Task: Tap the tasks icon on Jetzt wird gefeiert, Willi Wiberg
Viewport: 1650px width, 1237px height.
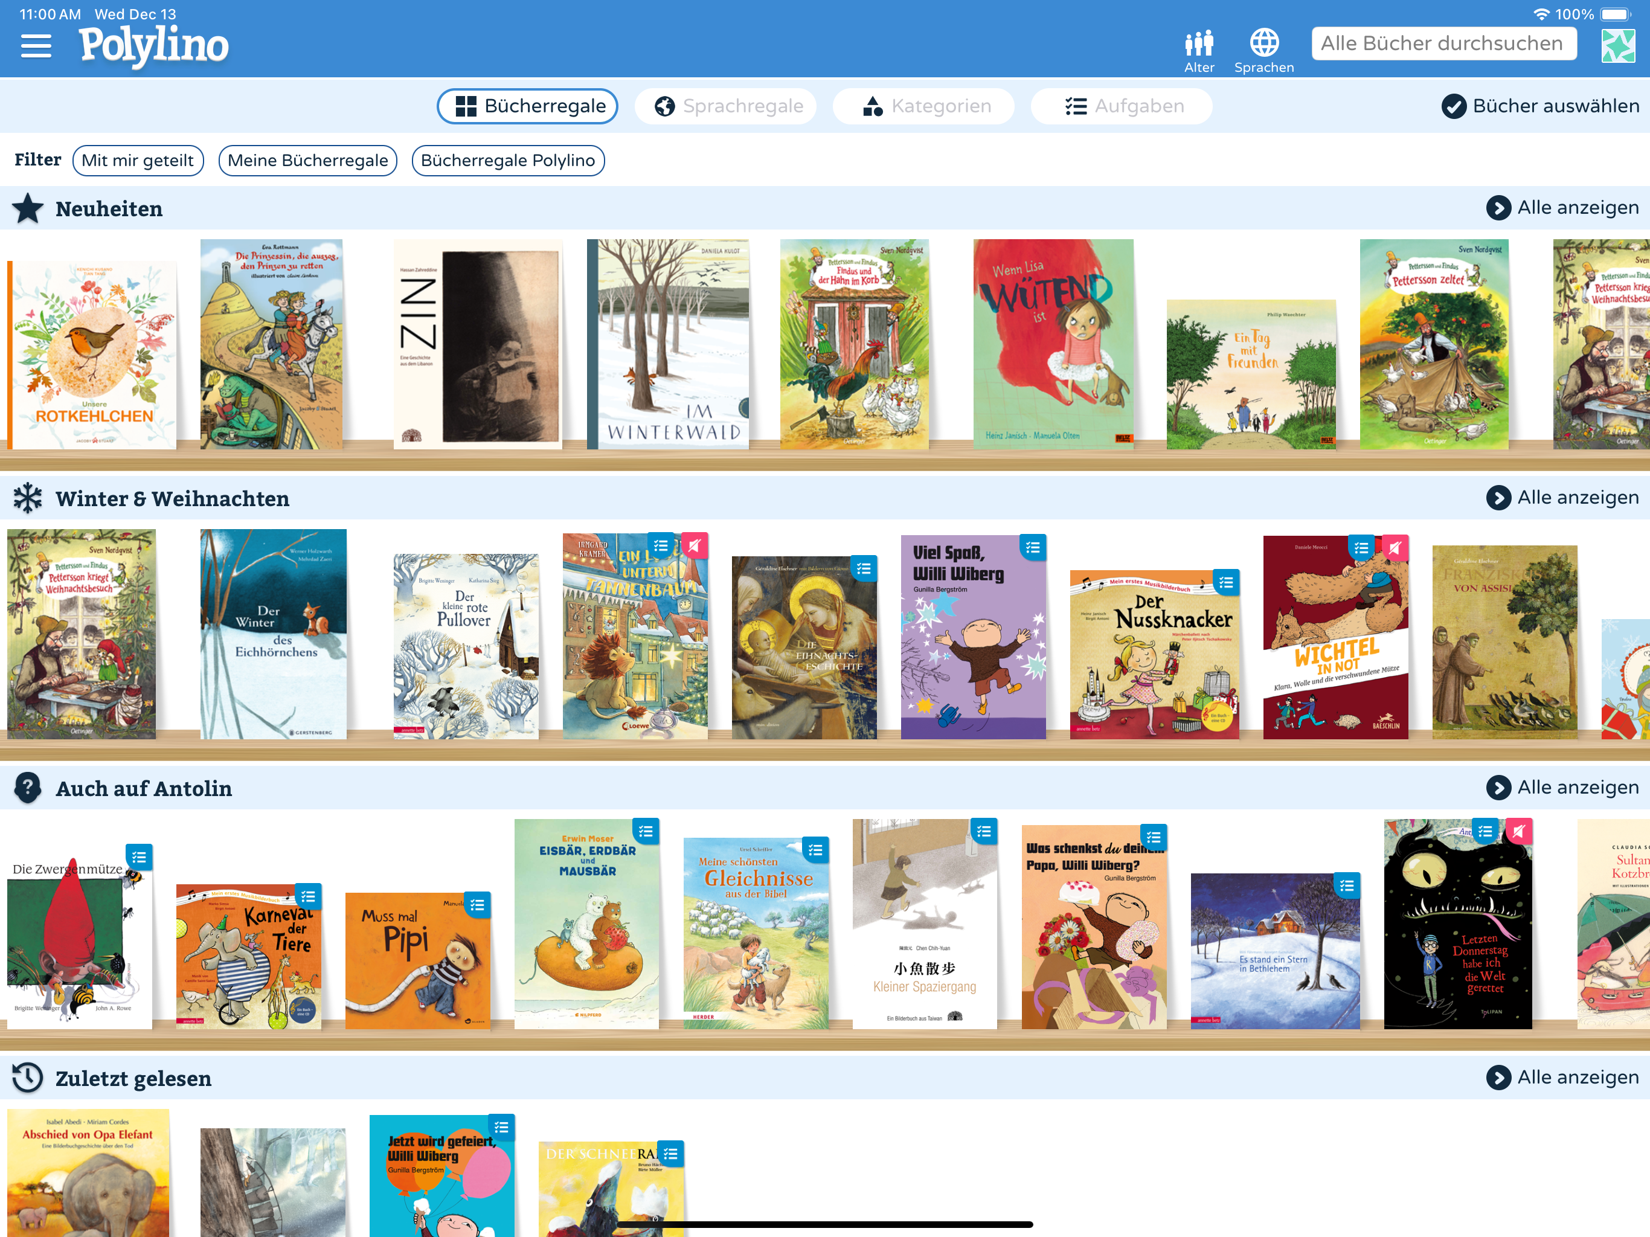Action: coord(501,1127)
